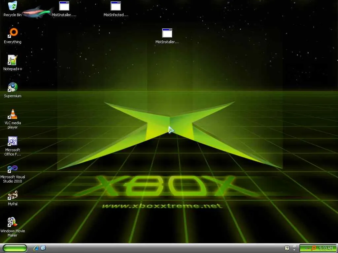Select the Supermium browser shortcut
This screenshot has height=253, width=338.
(x=13, y=90)
